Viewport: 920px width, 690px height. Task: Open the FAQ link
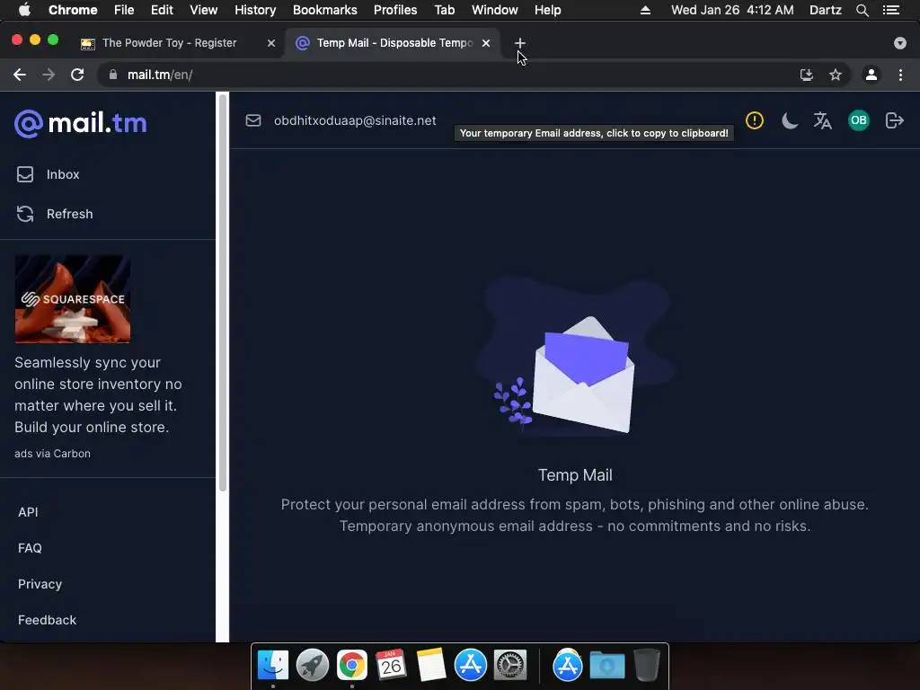click(30, 548)
